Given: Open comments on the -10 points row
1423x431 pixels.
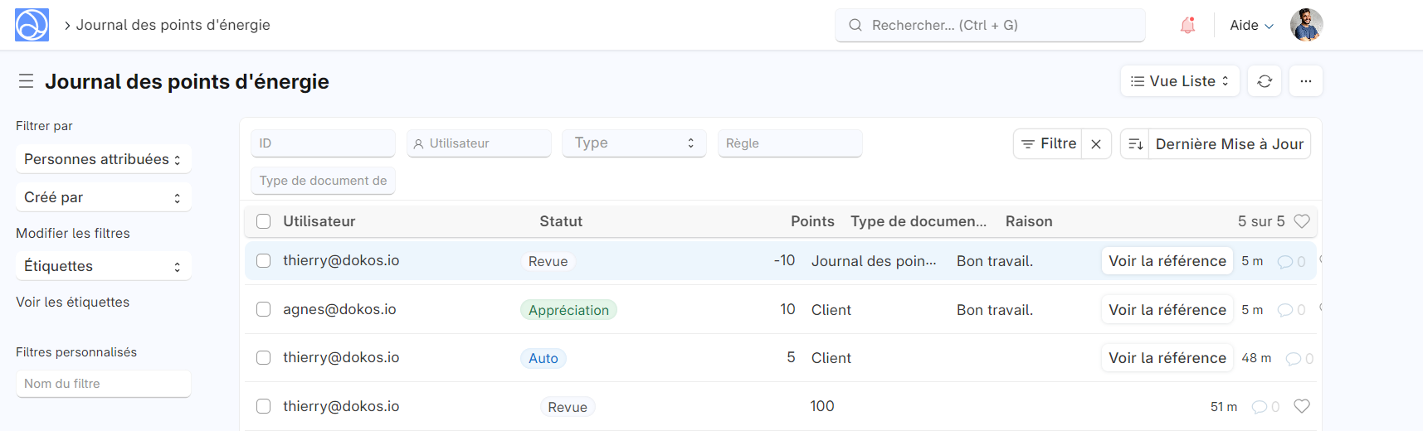Looking at the screenshot, I should click(1291, 261).
